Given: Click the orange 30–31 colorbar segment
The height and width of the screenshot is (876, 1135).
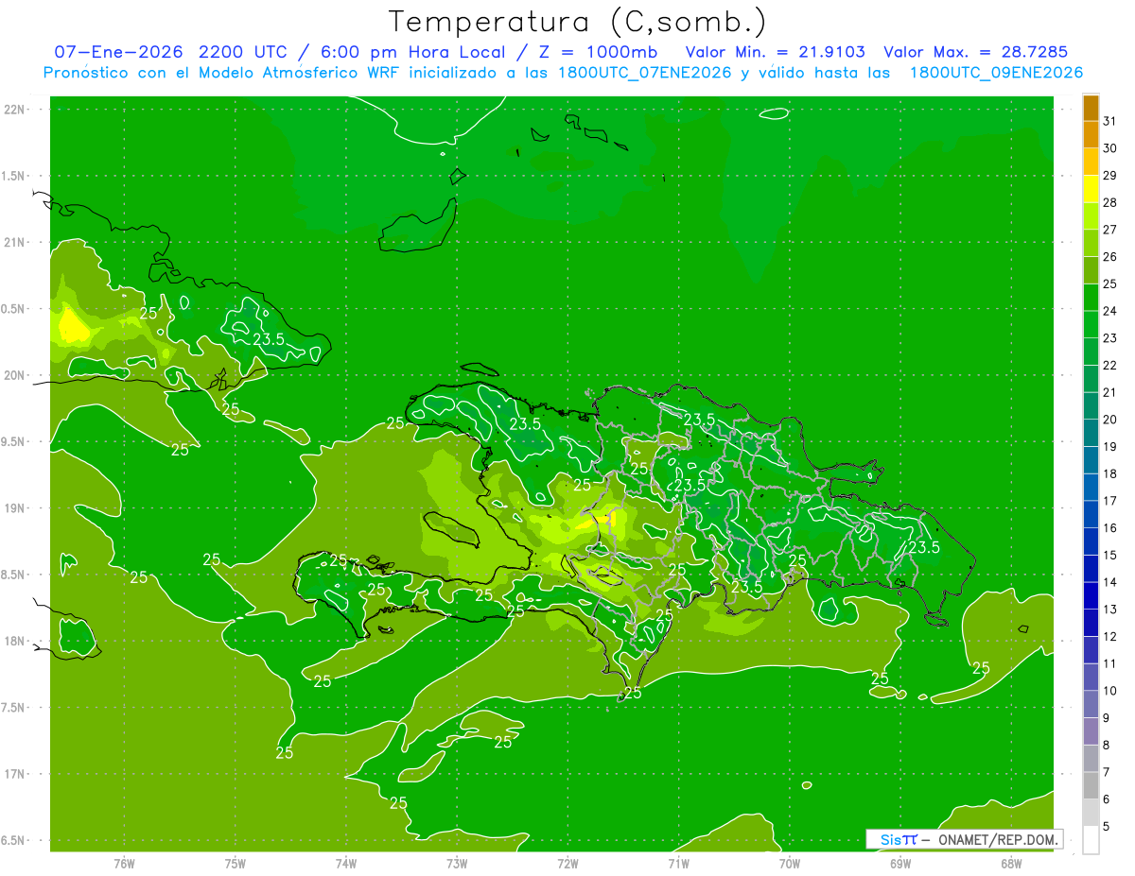Looking at the screenshot, I should click(x=1091, y=135).
